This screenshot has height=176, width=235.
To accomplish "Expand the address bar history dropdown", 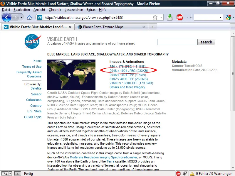I will (161, 17).
